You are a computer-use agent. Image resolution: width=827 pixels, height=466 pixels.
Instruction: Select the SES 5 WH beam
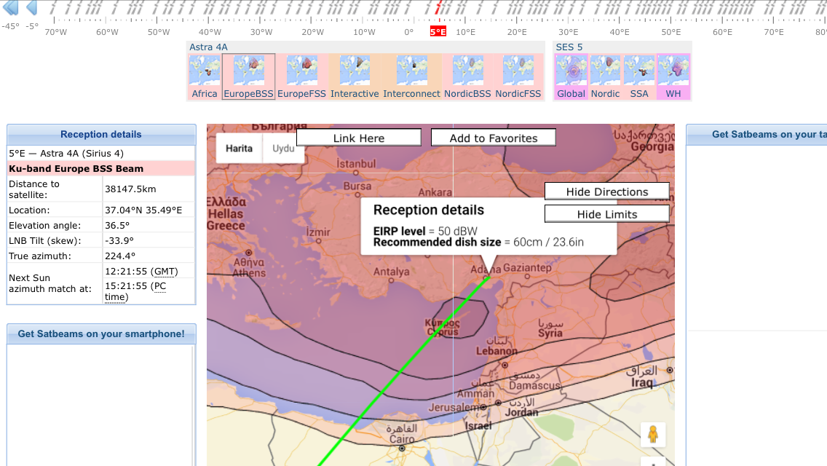[673, 71]
